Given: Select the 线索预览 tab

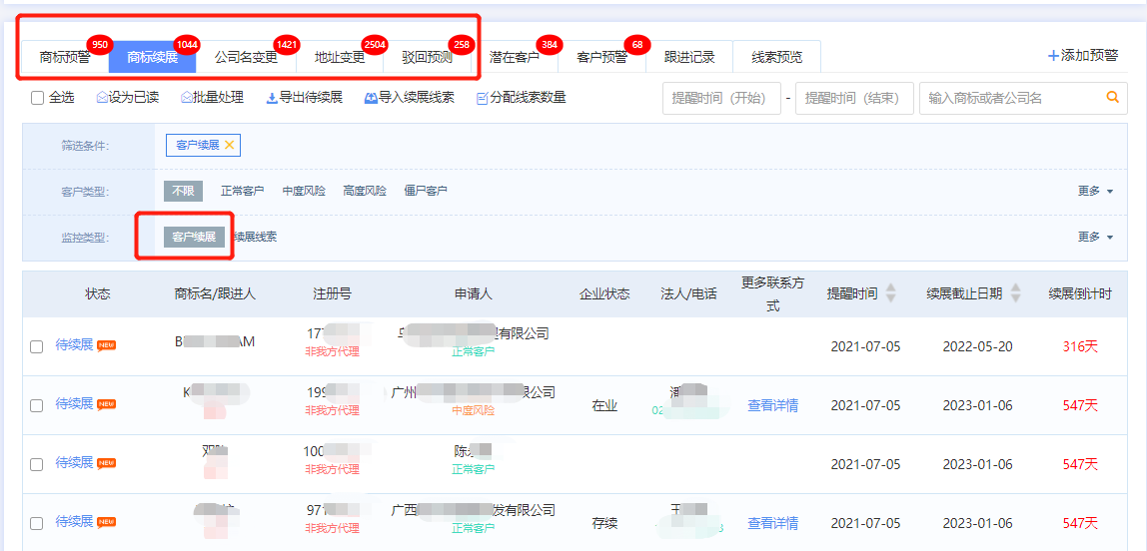Looking at the screenshot, I should [x=777, y=57].
